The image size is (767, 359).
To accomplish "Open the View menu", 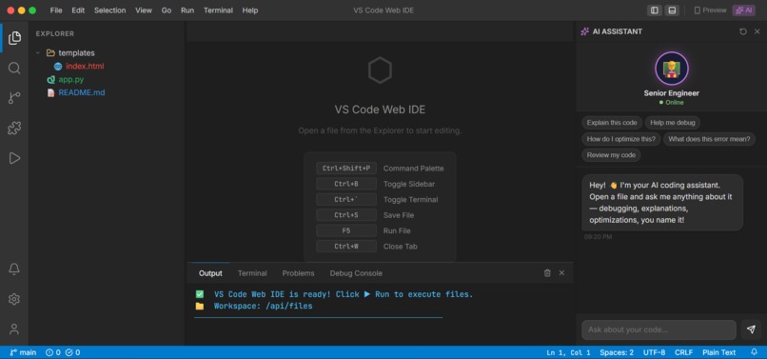I will (144, 10).
